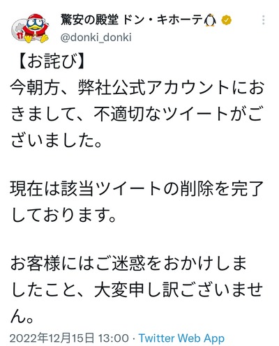Click the 驚安の殿堂 part of the name

(89, 20)
